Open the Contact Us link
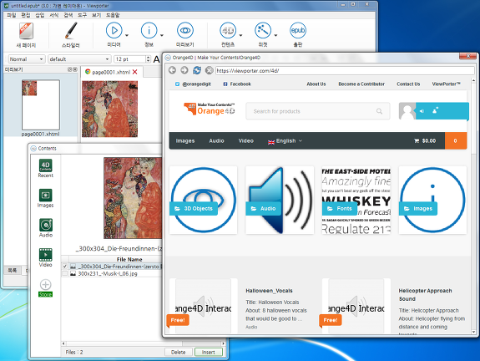 pyautogui.click(x=408, y=84)
